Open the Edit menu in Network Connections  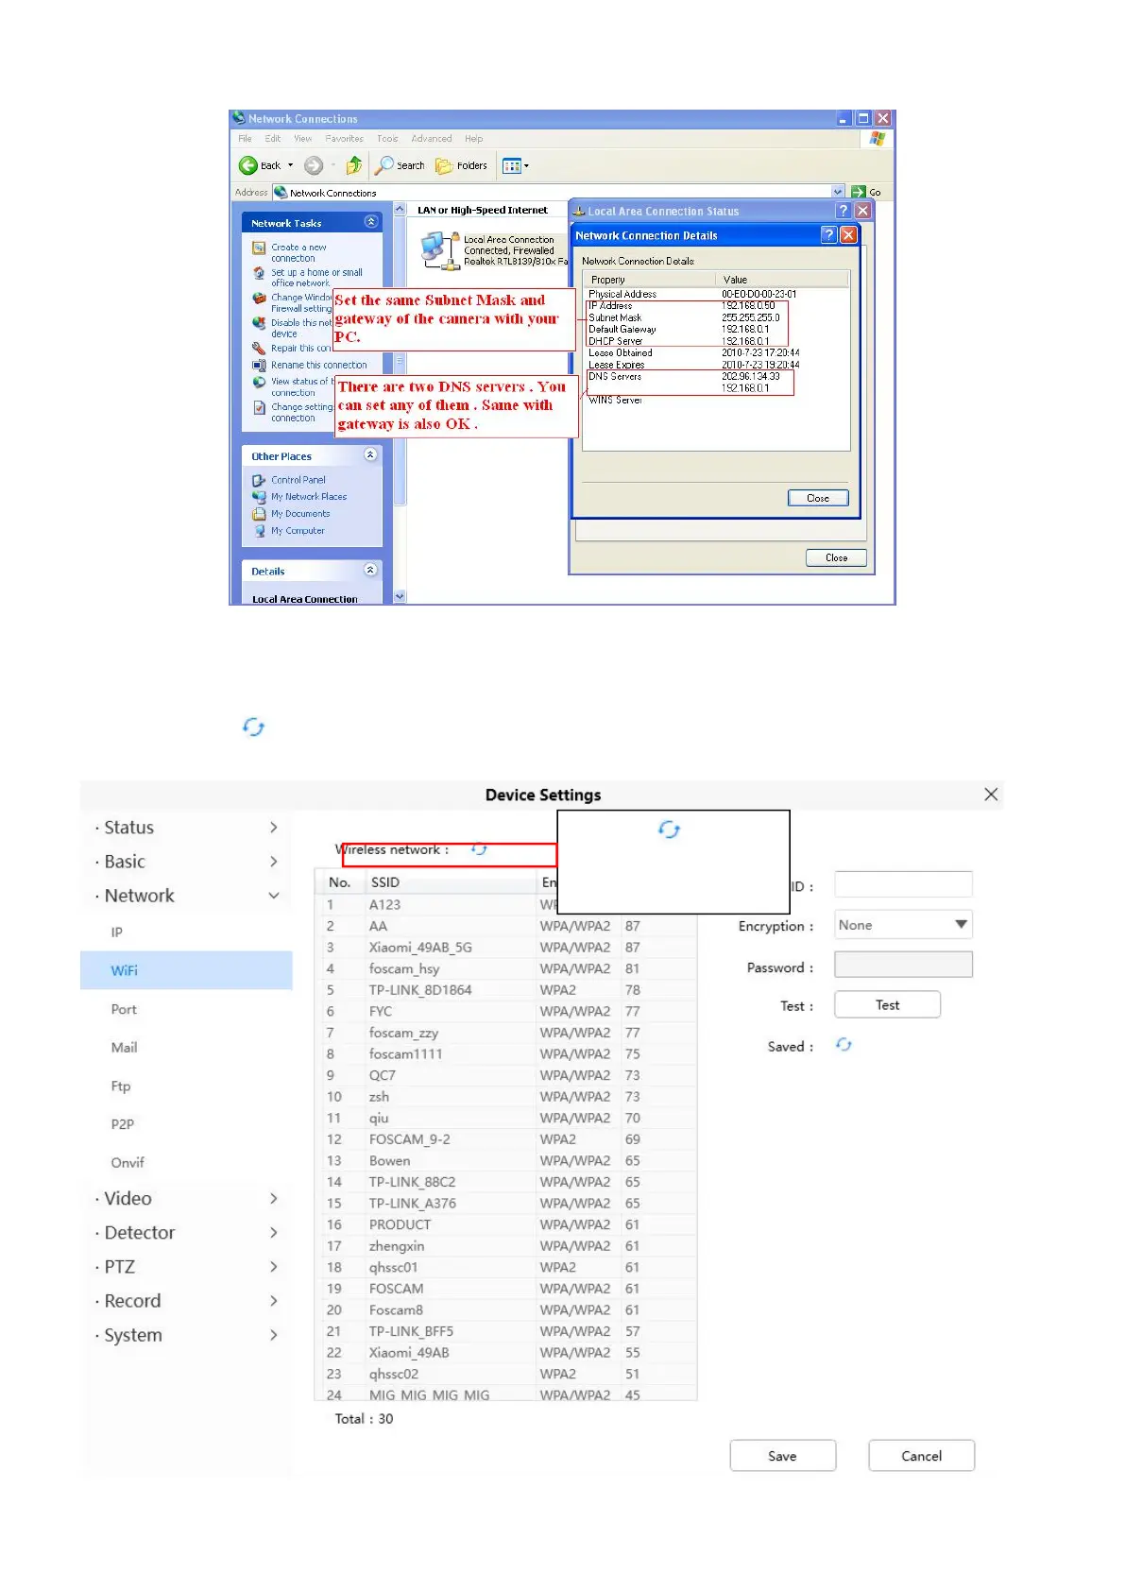pyautogui.click(x=273, y=139)
